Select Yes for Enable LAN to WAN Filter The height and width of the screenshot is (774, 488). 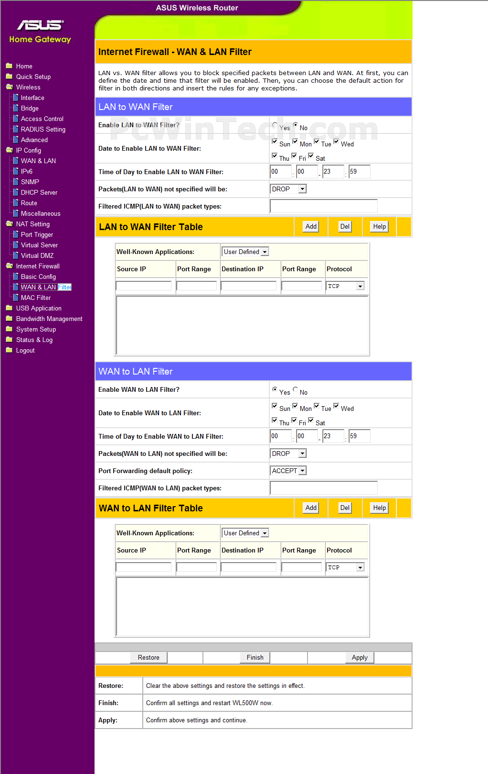(x=275, y=125)
